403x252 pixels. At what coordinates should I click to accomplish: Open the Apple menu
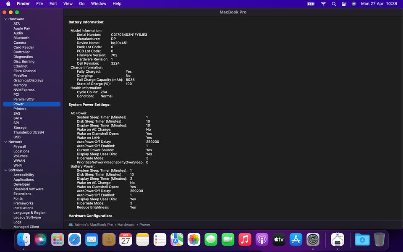8,4
